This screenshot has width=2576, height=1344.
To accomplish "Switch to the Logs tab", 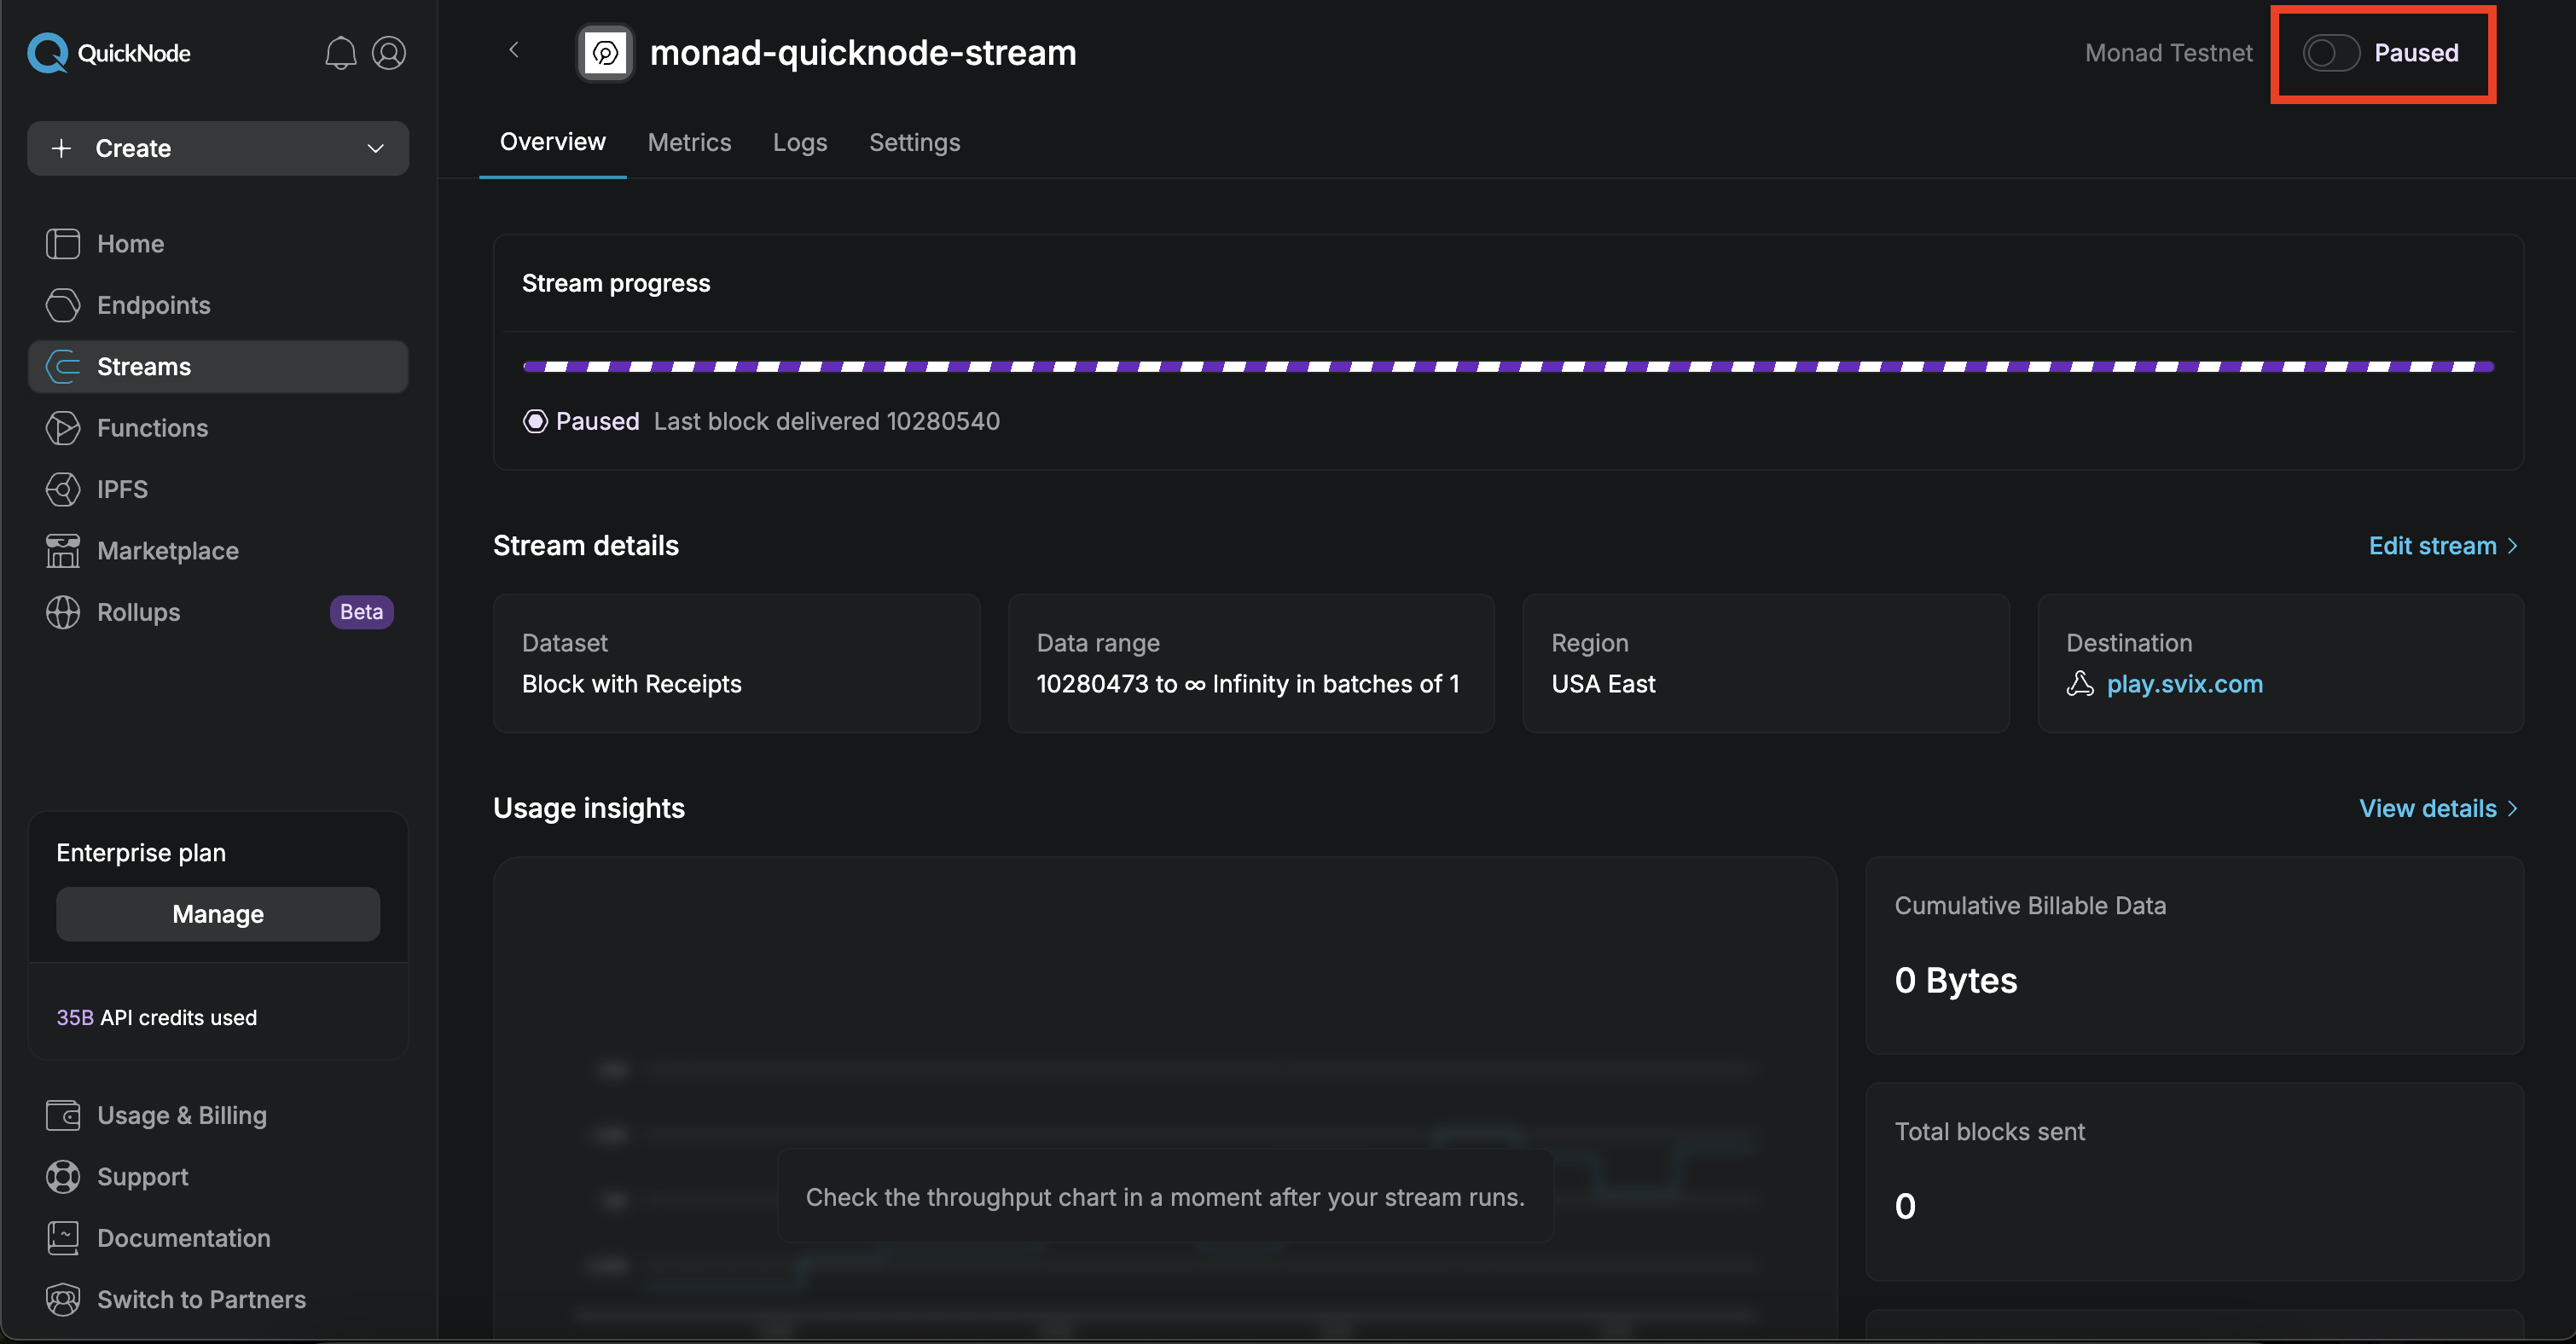I will (x=800, y=142).
